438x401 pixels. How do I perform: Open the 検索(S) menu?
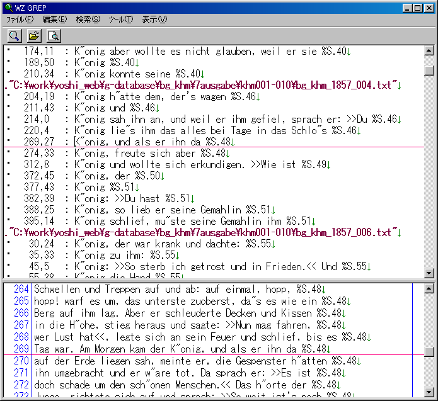pyautogui.click(x=88, y=20)
